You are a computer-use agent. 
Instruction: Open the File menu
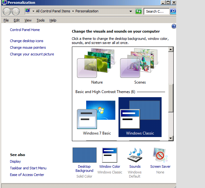click(6, 20)
